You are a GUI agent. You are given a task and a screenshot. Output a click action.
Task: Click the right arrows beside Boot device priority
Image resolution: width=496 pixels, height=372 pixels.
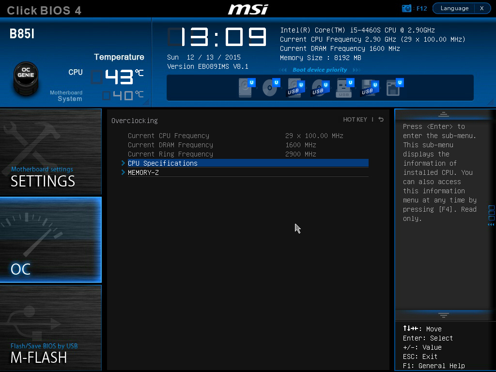click(356, 70)
